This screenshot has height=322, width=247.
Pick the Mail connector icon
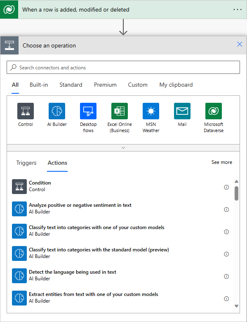coord(182,111)
